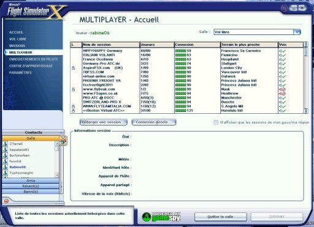Minimize the Flight Simulator window

[293, 8]
